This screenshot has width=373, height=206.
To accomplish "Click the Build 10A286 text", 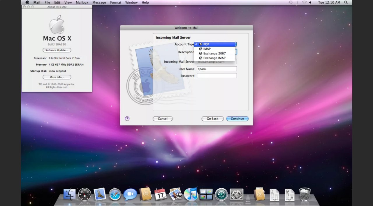I will pos(57,44).
